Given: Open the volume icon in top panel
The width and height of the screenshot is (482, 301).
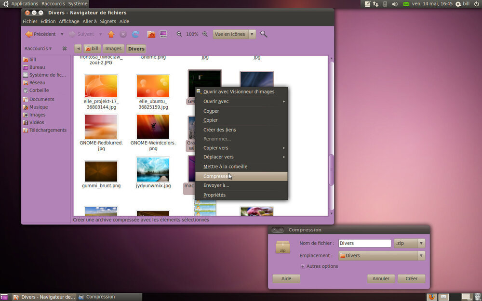Looking at the screenshot, I should click(395, 4).
